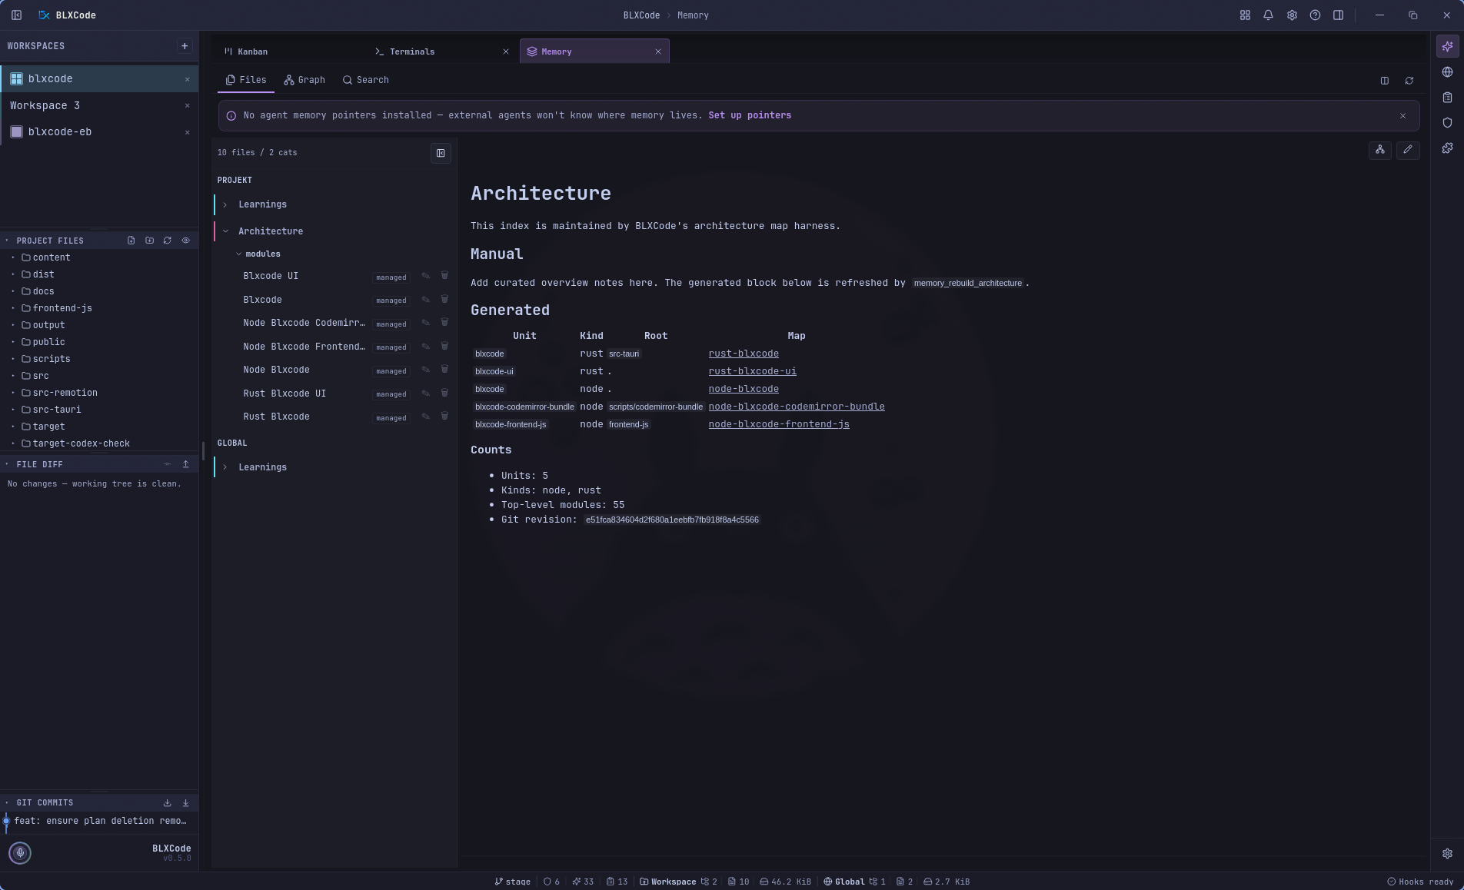Open settings gear in title bar
Image resolution: width=1464 pixels, height=890 pixels.
[x=1292, y=15]
